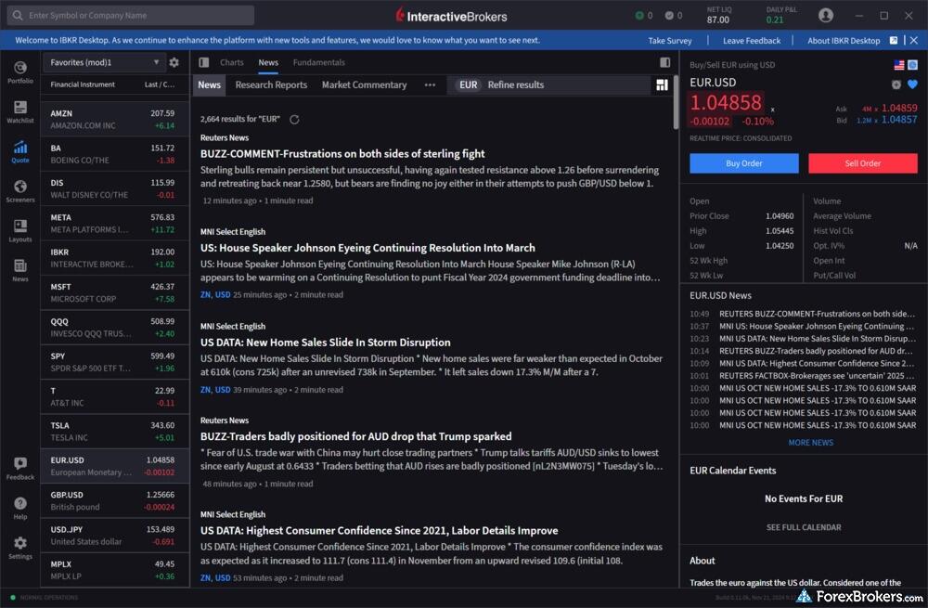Viewport: 928px width, 608px height.
Task: Toggle the EUR.USD favorite heart icon
Action: point(912,84)
